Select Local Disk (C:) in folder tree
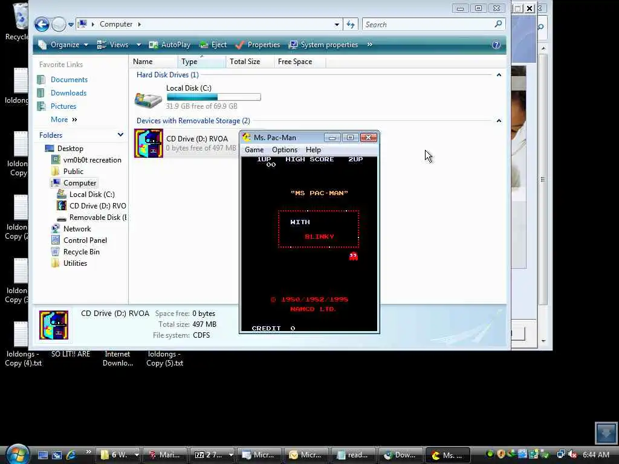Screen dimensions: 619x464 coord(92,195)
